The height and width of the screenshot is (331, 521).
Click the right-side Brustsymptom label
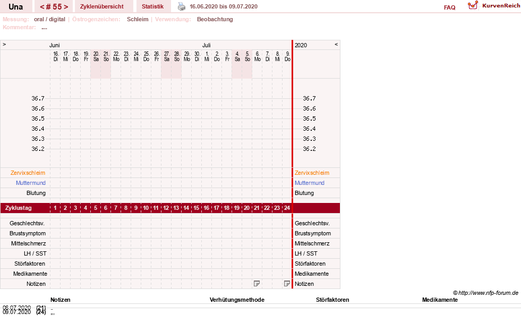[x=313, y=233]
